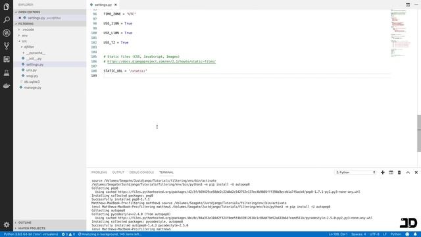Open wsgi.py in explorer

tap(32, 76)
